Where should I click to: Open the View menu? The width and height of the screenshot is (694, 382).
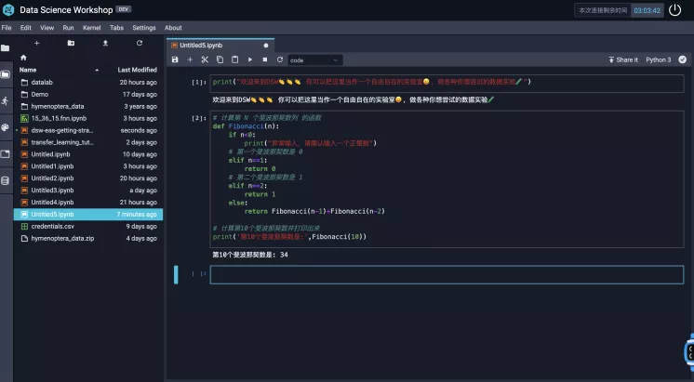click(47, 27)
